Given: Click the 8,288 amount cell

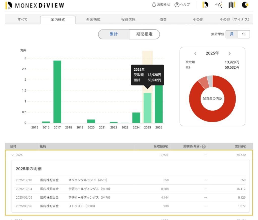Looking at the screenshot, I should (x=165, y=189).
